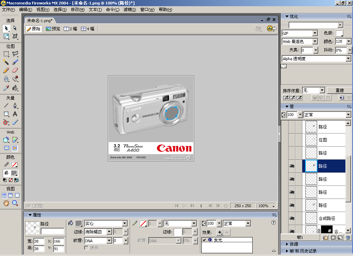Screen dimensions: 353x256
Task: Open the 文件 menu
Action: point(8,10)
